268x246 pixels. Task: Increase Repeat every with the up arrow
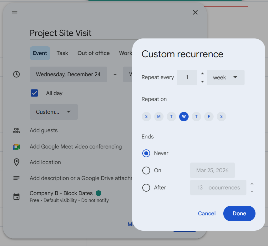[x=202, y=74]
